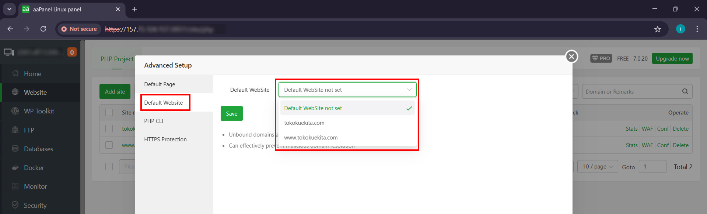Viewport: 707px width, 214px height.
Task: Click the FTP icon in sidebar
Action: tap(15, 130)
